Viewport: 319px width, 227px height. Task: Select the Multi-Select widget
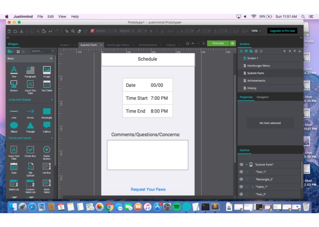47,186
